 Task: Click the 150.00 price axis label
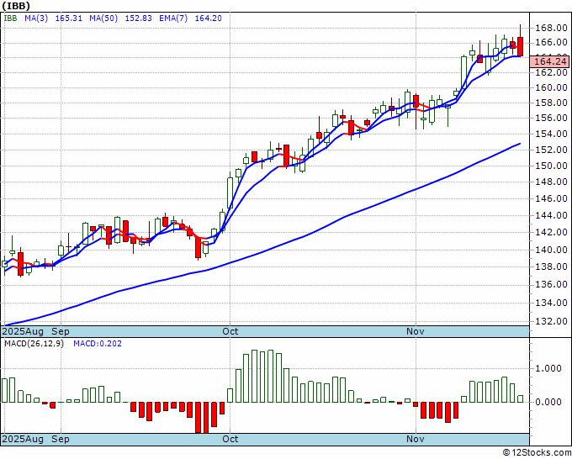click(551, 166)
